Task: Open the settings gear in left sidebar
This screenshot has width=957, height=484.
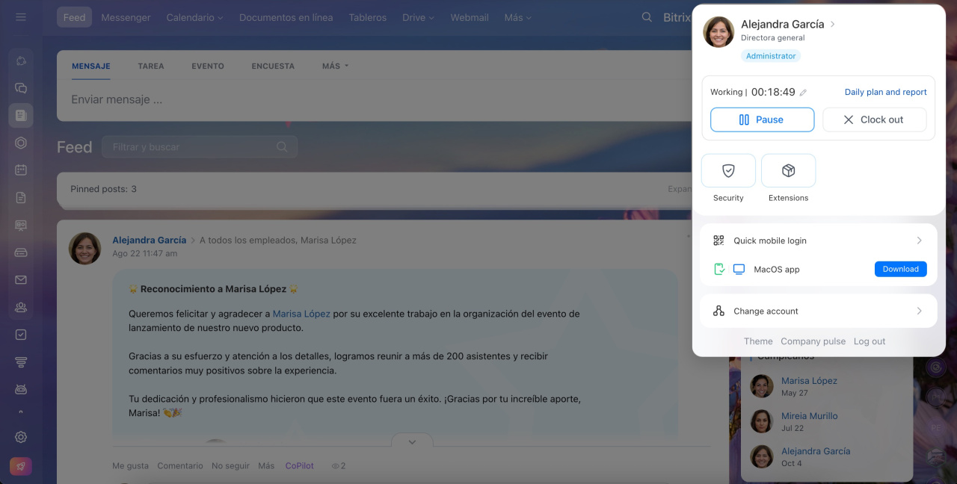Action: [x=21, y=437]
